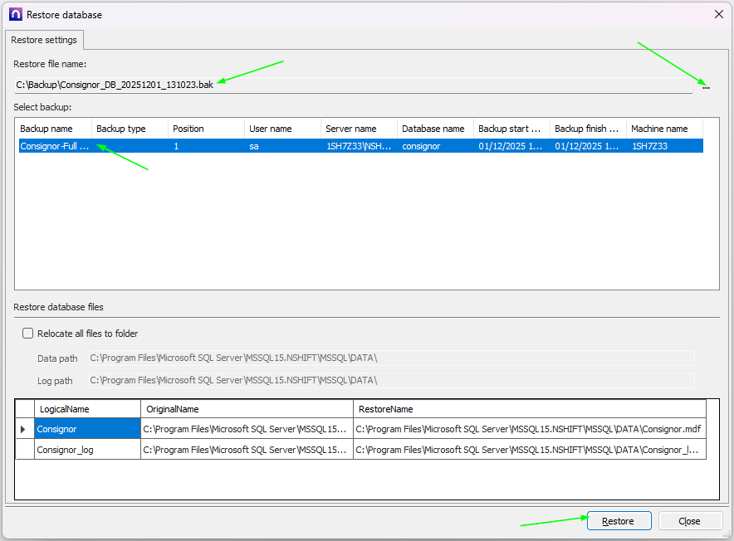Enable Relocate all files to folder checkbox
This screenshot has width=734, height=541.
(x=28, y=334)
